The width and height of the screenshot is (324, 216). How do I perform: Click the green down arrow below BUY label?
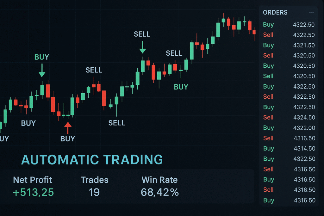coord(42,70)
